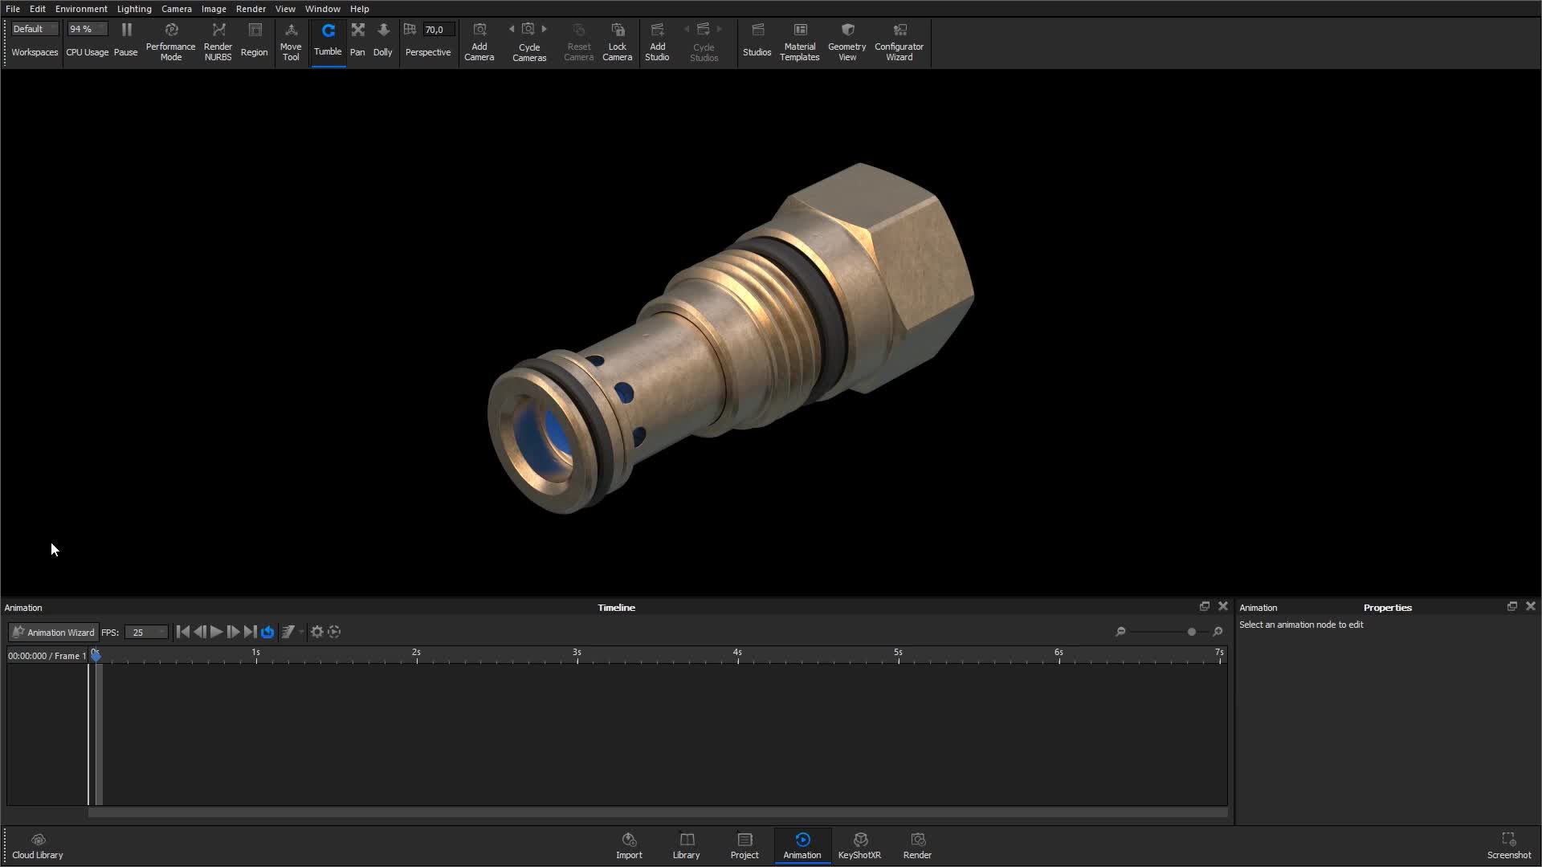The width and height of the screenshot is (1542, 867).
Task: Open the Render menu
Action: coord(251,9)
